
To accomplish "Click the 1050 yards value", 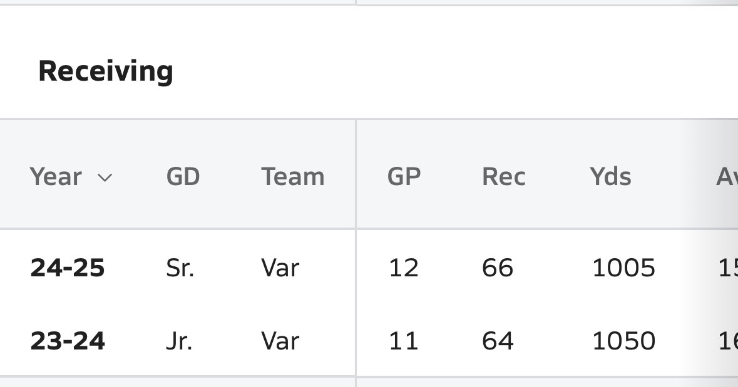I will tap(623, 341).
